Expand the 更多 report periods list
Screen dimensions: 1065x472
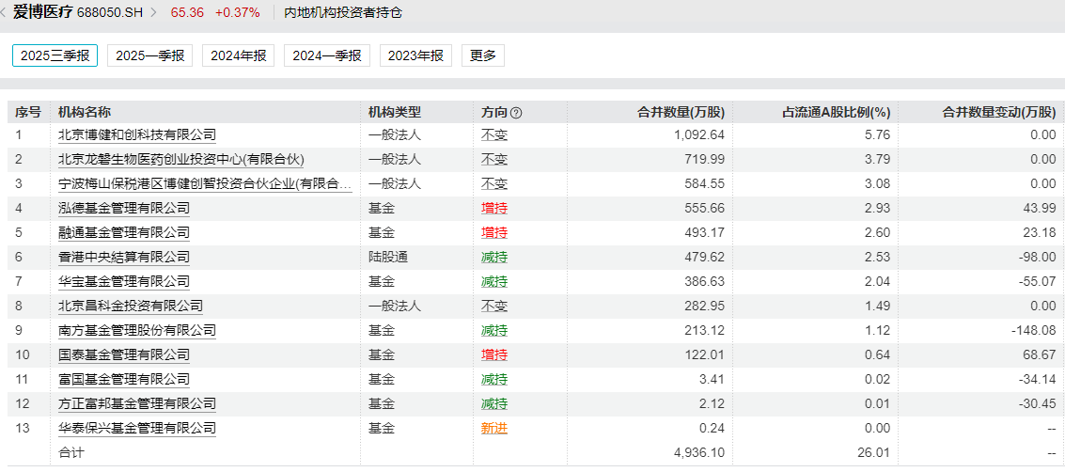(483, 55)
